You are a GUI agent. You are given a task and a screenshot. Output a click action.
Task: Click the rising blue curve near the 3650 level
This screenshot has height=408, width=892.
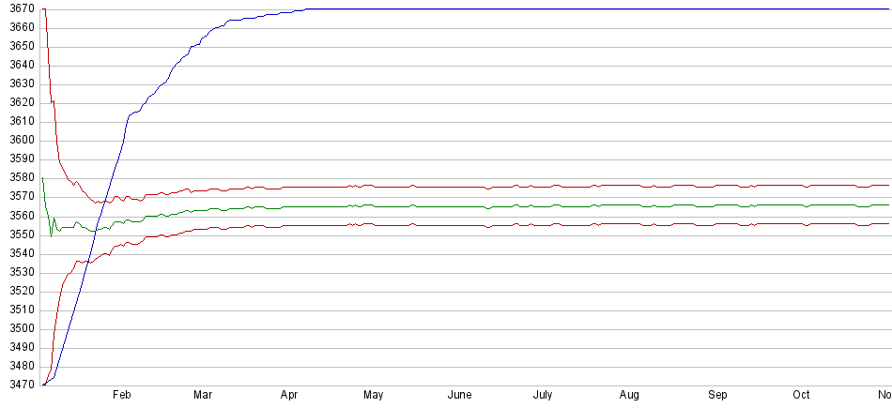coord(192,46)
